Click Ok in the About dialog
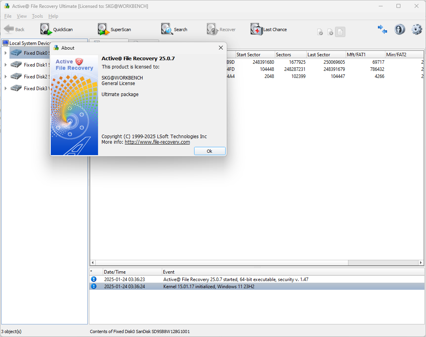The width and height of the screenshot is (426, 337). point(209,151)
